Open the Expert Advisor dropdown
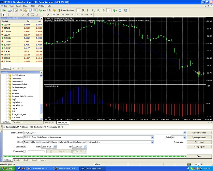 tap(185, 133)
